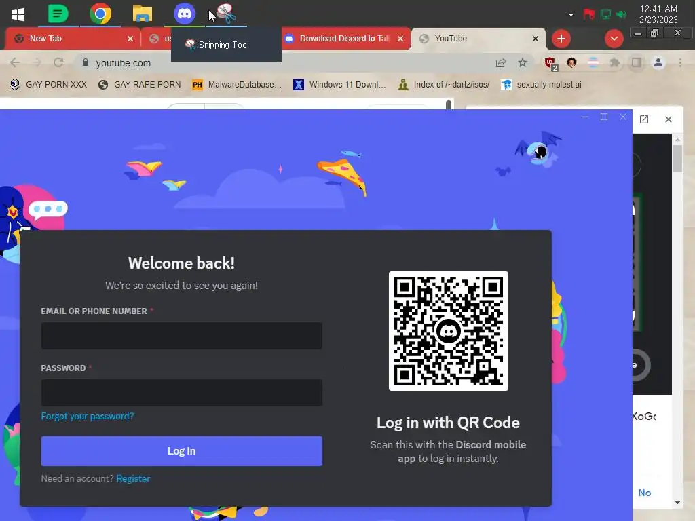Open Chrome profile menu
This screenshot has width=695, height=521.
pos(658,62)
